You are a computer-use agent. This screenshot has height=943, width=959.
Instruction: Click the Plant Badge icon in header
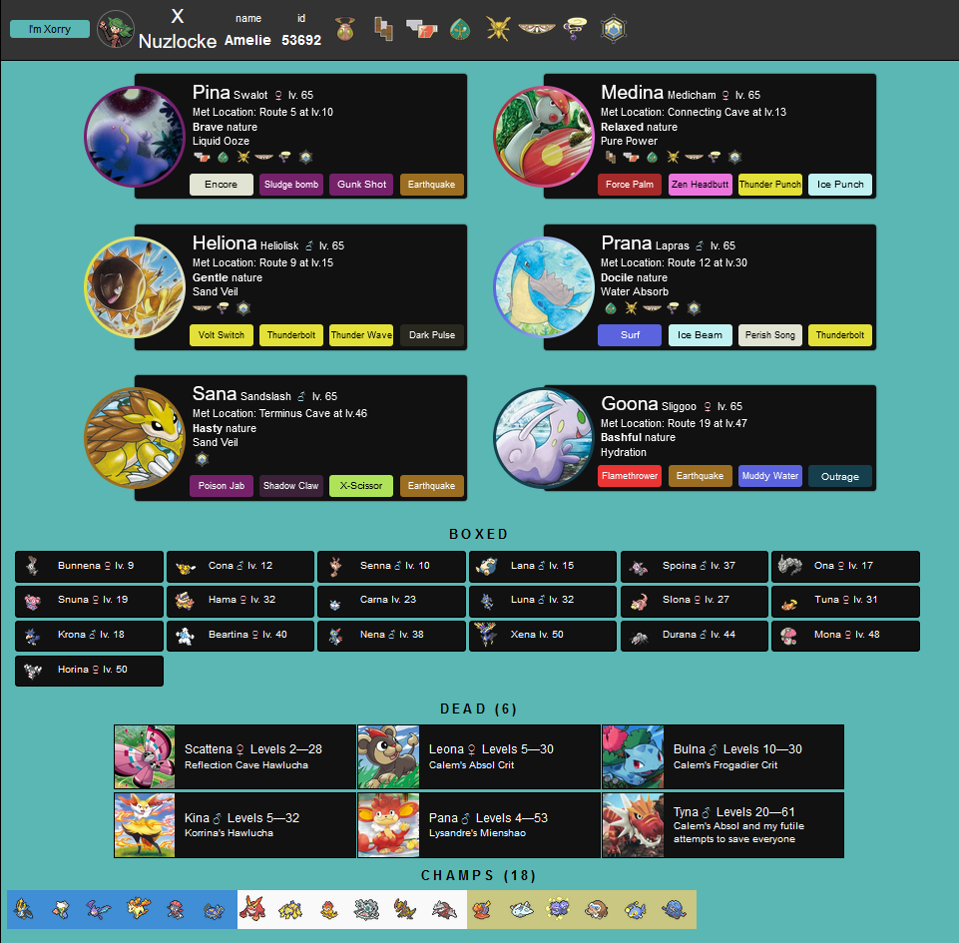pos(460,29)
